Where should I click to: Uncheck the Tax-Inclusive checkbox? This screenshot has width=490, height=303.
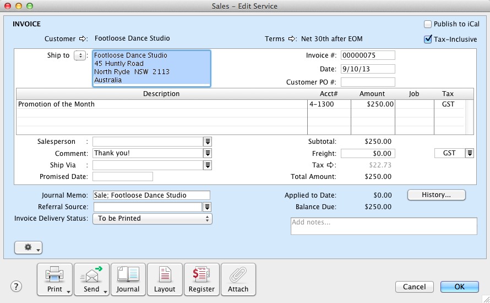pos(428,40)
